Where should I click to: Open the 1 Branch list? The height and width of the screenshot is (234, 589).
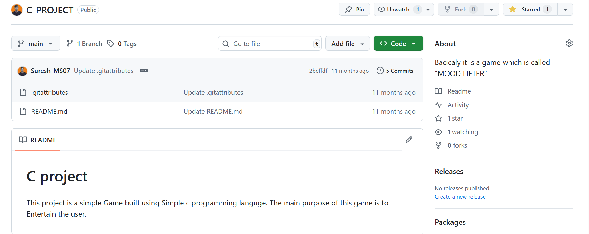85,44
